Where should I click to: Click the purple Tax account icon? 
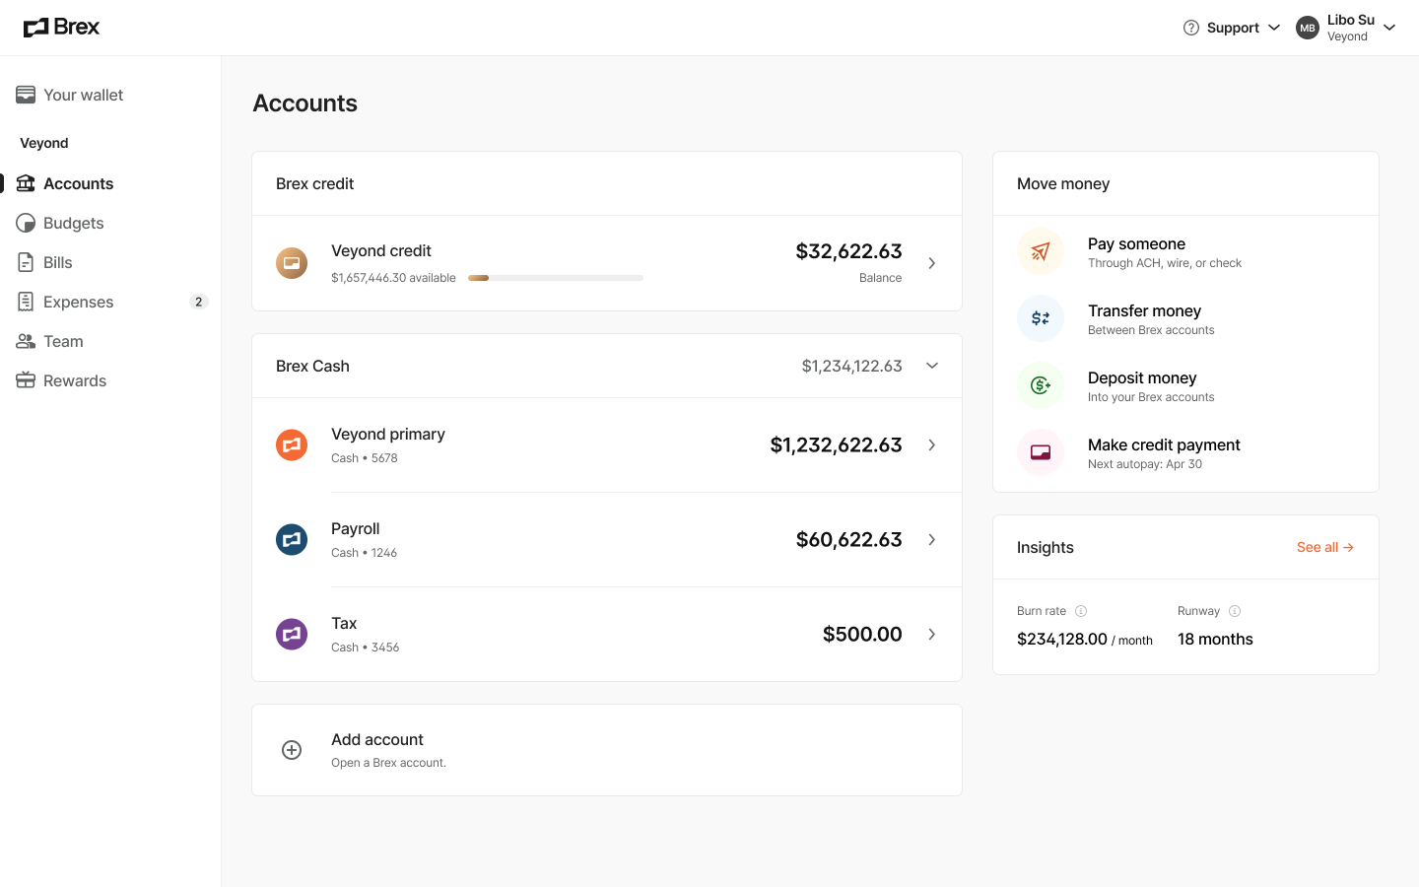tap(292, 635)
